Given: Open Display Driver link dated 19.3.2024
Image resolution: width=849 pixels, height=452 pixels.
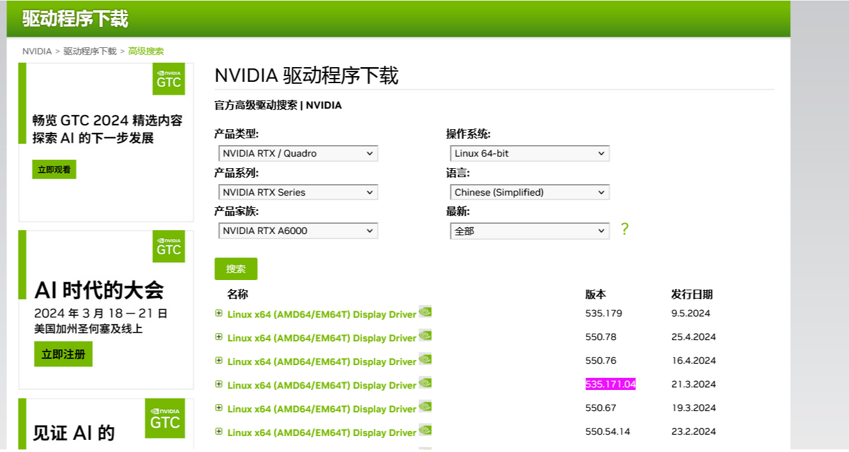Looking at the screenshot, I should point(322,409).
